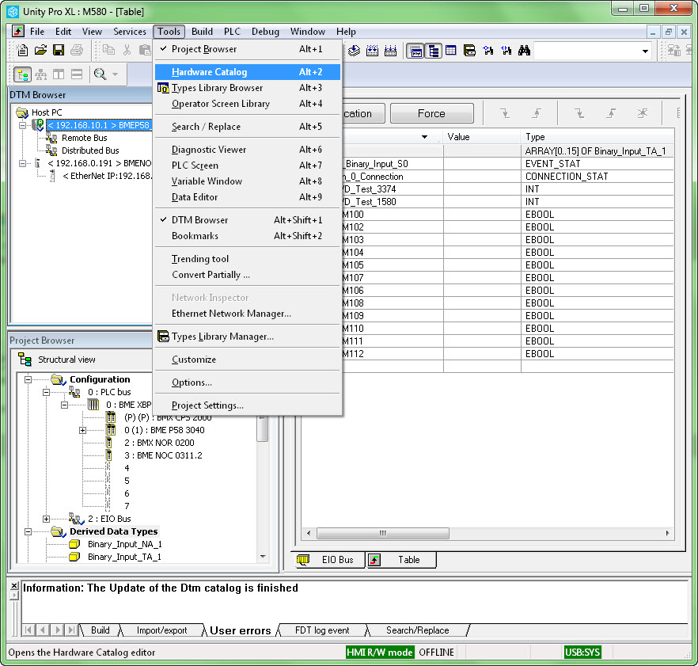This screenshot has width=698, height=666.
Task: Click the EIO Bus tab icon
Action: pos(303,560)
